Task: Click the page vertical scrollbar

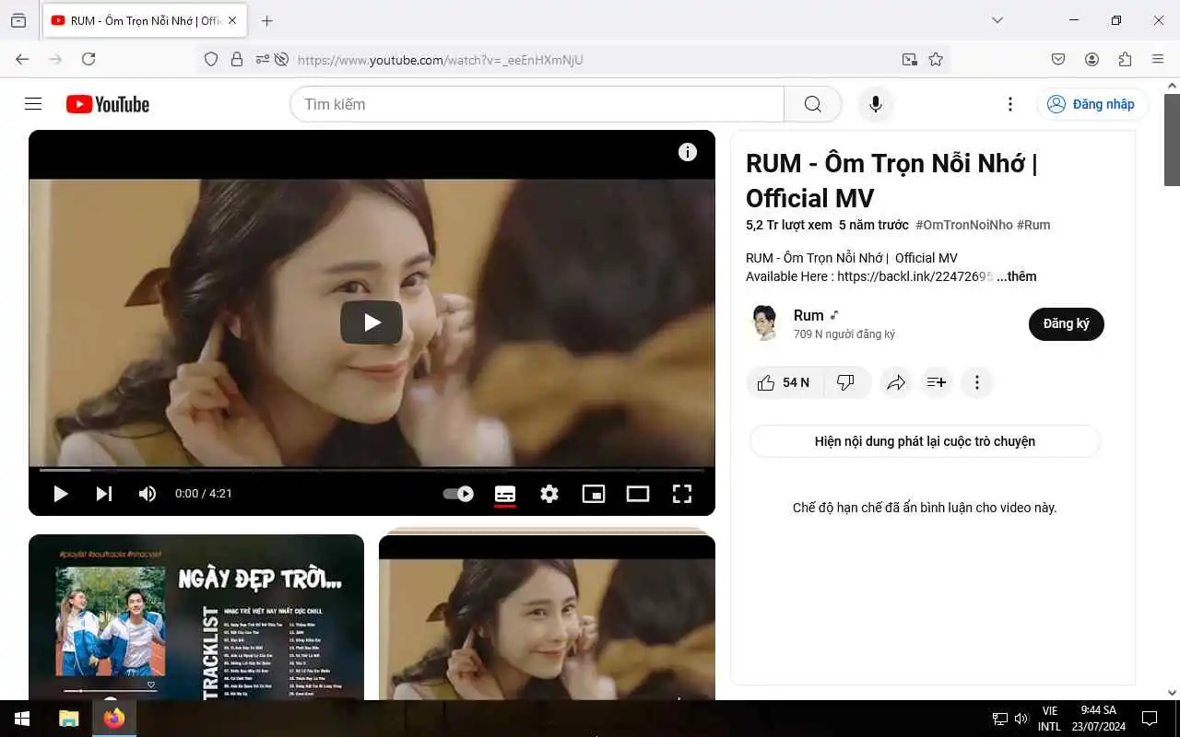Action: click(x=1173, y=139)
